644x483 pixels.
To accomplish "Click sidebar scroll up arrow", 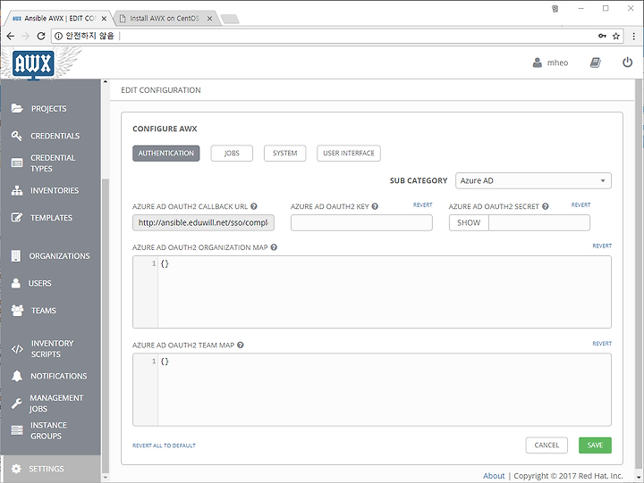I will [106, 82].
